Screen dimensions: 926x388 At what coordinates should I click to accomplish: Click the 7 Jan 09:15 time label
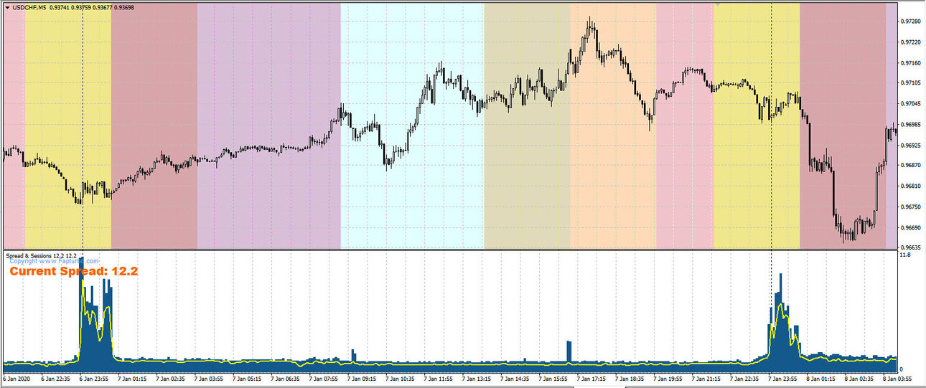[x=360, y=378]
